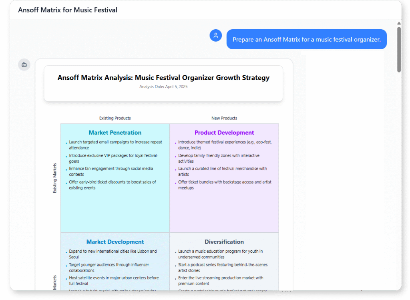Select the "Existing Products" column label
Viewport: 410px width, 300px height.
point(115,118)
